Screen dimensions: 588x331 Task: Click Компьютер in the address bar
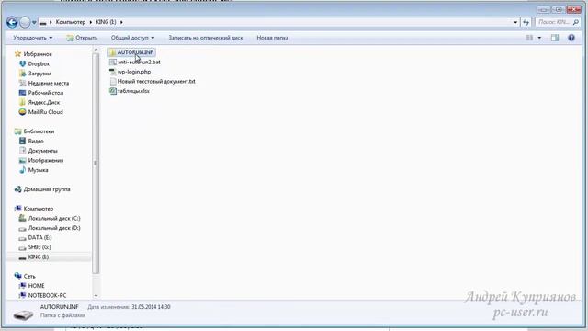coord(71,22)
